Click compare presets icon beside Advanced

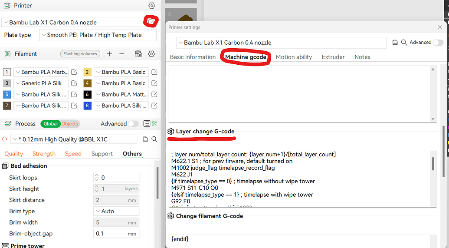point(154,124)
